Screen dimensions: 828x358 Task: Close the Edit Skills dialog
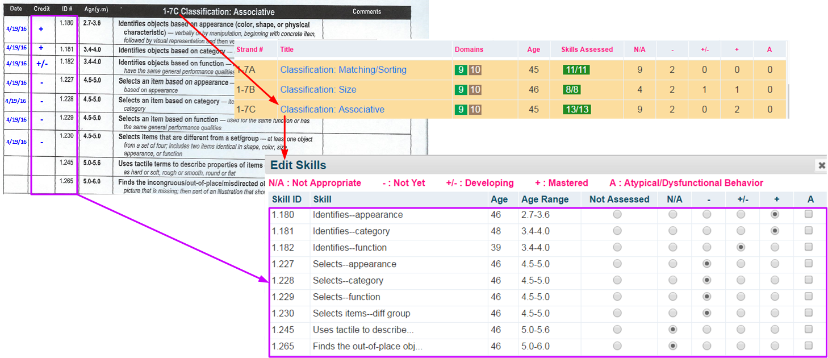click(x=821, y=165)
